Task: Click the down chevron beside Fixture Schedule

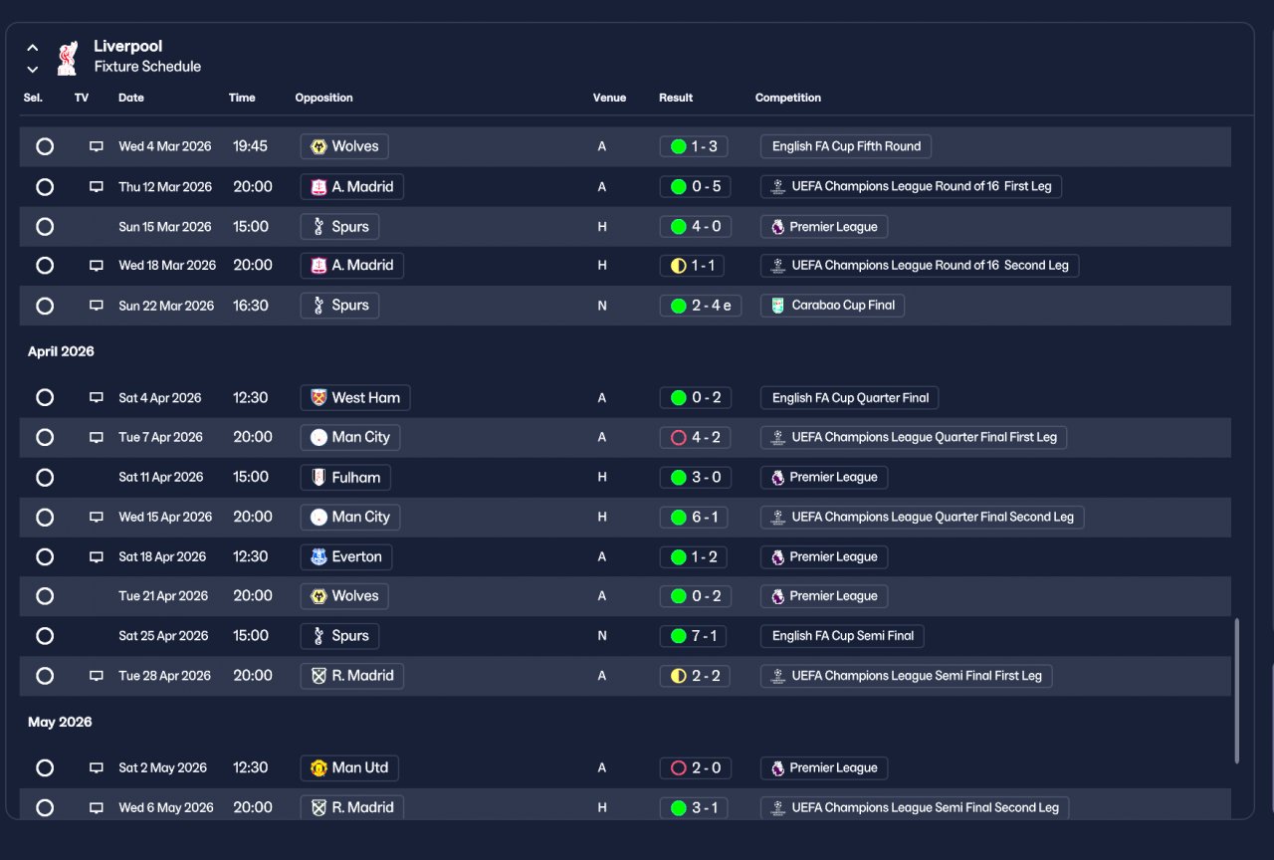Action: (x=33, y=69)
